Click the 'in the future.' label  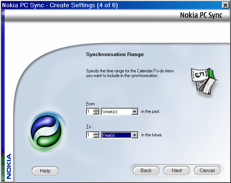[x=152, y=135]
